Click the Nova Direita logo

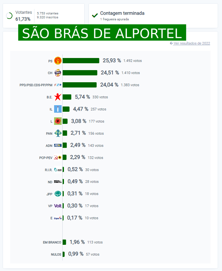click(x=58, y=182)
